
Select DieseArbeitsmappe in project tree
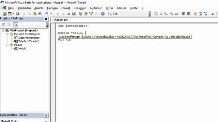(29, 38)
